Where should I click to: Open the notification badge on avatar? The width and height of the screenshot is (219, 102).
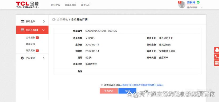[x=180, y=2]
